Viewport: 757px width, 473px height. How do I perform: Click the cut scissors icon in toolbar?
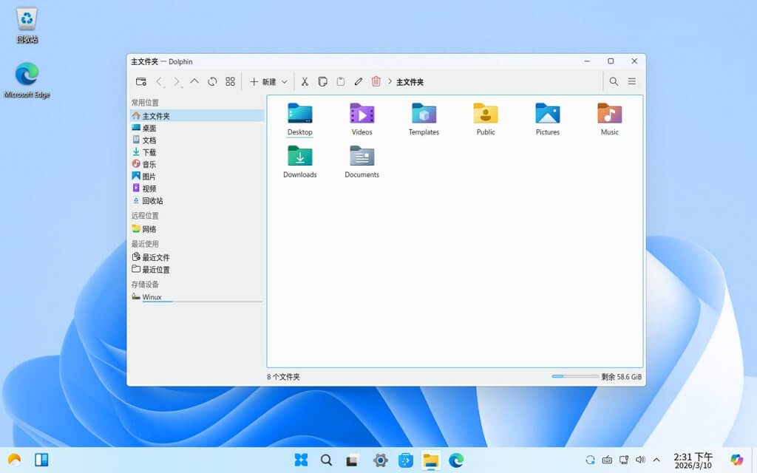[x=305, y=81]
